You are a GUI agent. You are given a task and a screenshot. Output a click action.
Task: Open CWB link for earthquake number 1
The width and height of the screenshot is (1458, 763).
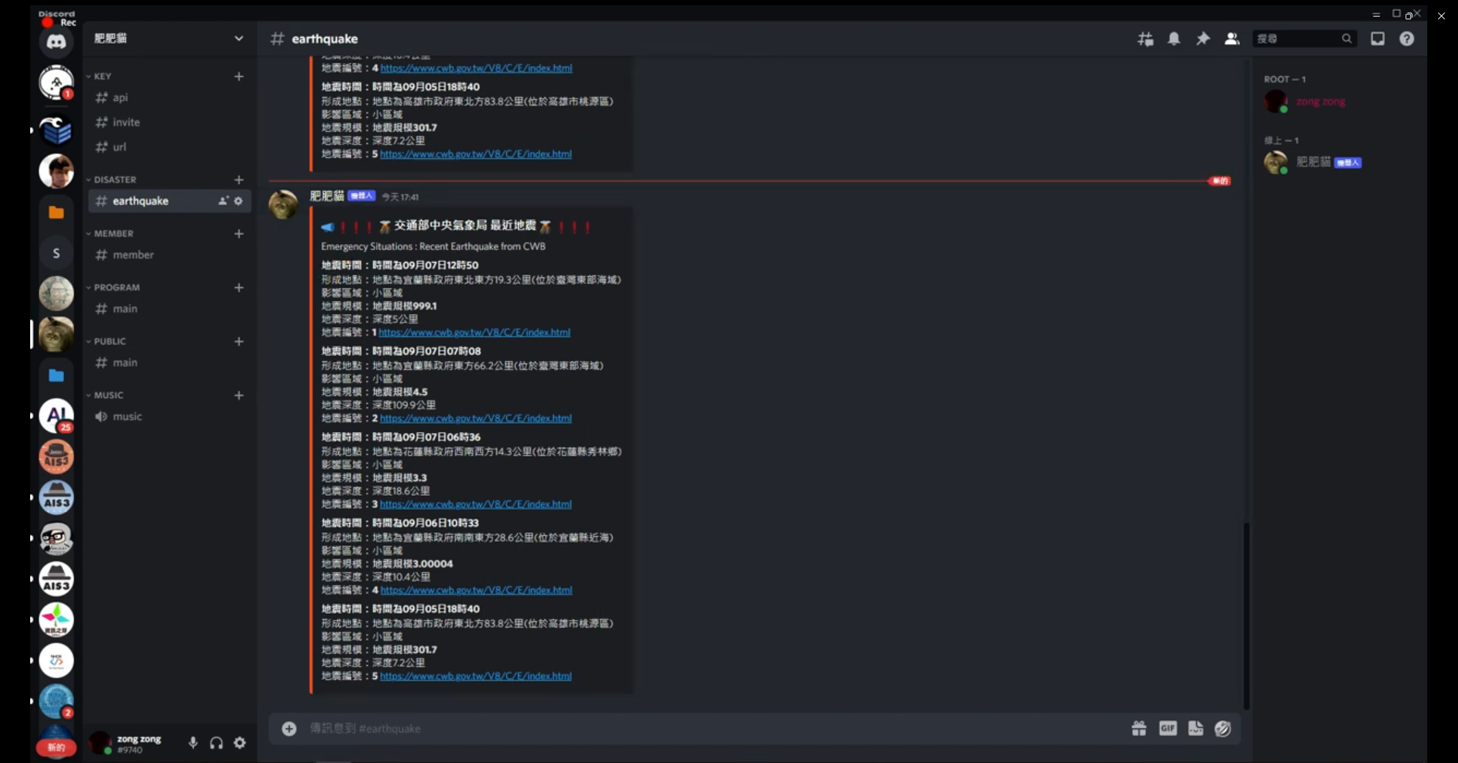click(x=474, y=332)
